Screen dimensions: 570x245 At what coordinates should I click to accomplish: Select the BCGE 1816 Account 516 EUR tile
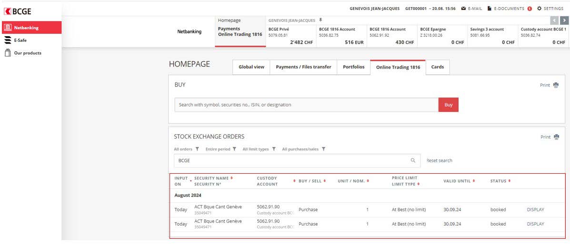coord(341,36)
